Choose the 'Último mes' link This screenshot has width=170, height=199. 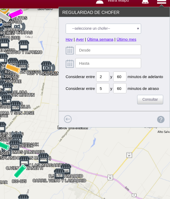(x=126, y=39)
